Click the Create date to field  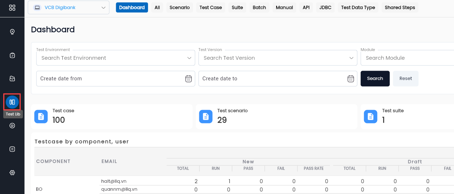click(x=278, y=79)
